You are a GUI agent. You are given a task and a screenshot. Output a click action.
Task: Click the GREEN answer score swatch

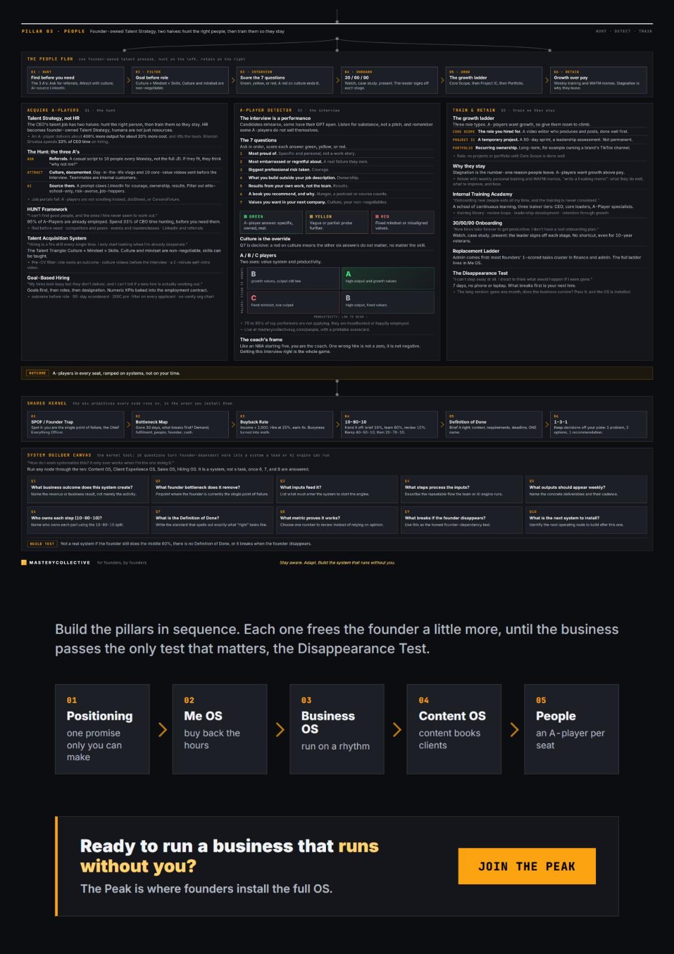[271, 222]
